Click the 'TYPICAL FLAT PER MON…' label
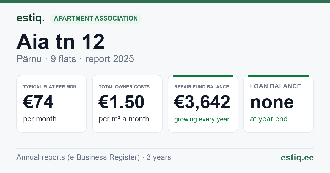The height and width of the screenshot is (173, 330). 52,87
